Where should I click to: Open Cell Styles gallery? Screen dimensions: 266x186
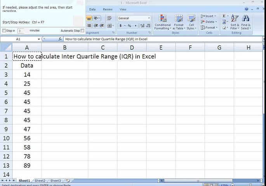point(191,22)
